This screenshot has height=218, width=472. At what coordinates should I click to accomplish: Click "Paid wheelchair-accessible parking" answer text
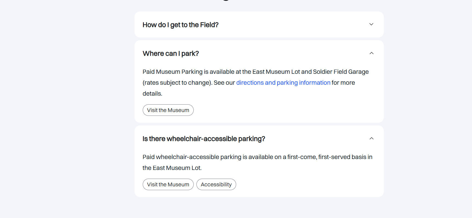pyautogui.click(x=192, y=157)
